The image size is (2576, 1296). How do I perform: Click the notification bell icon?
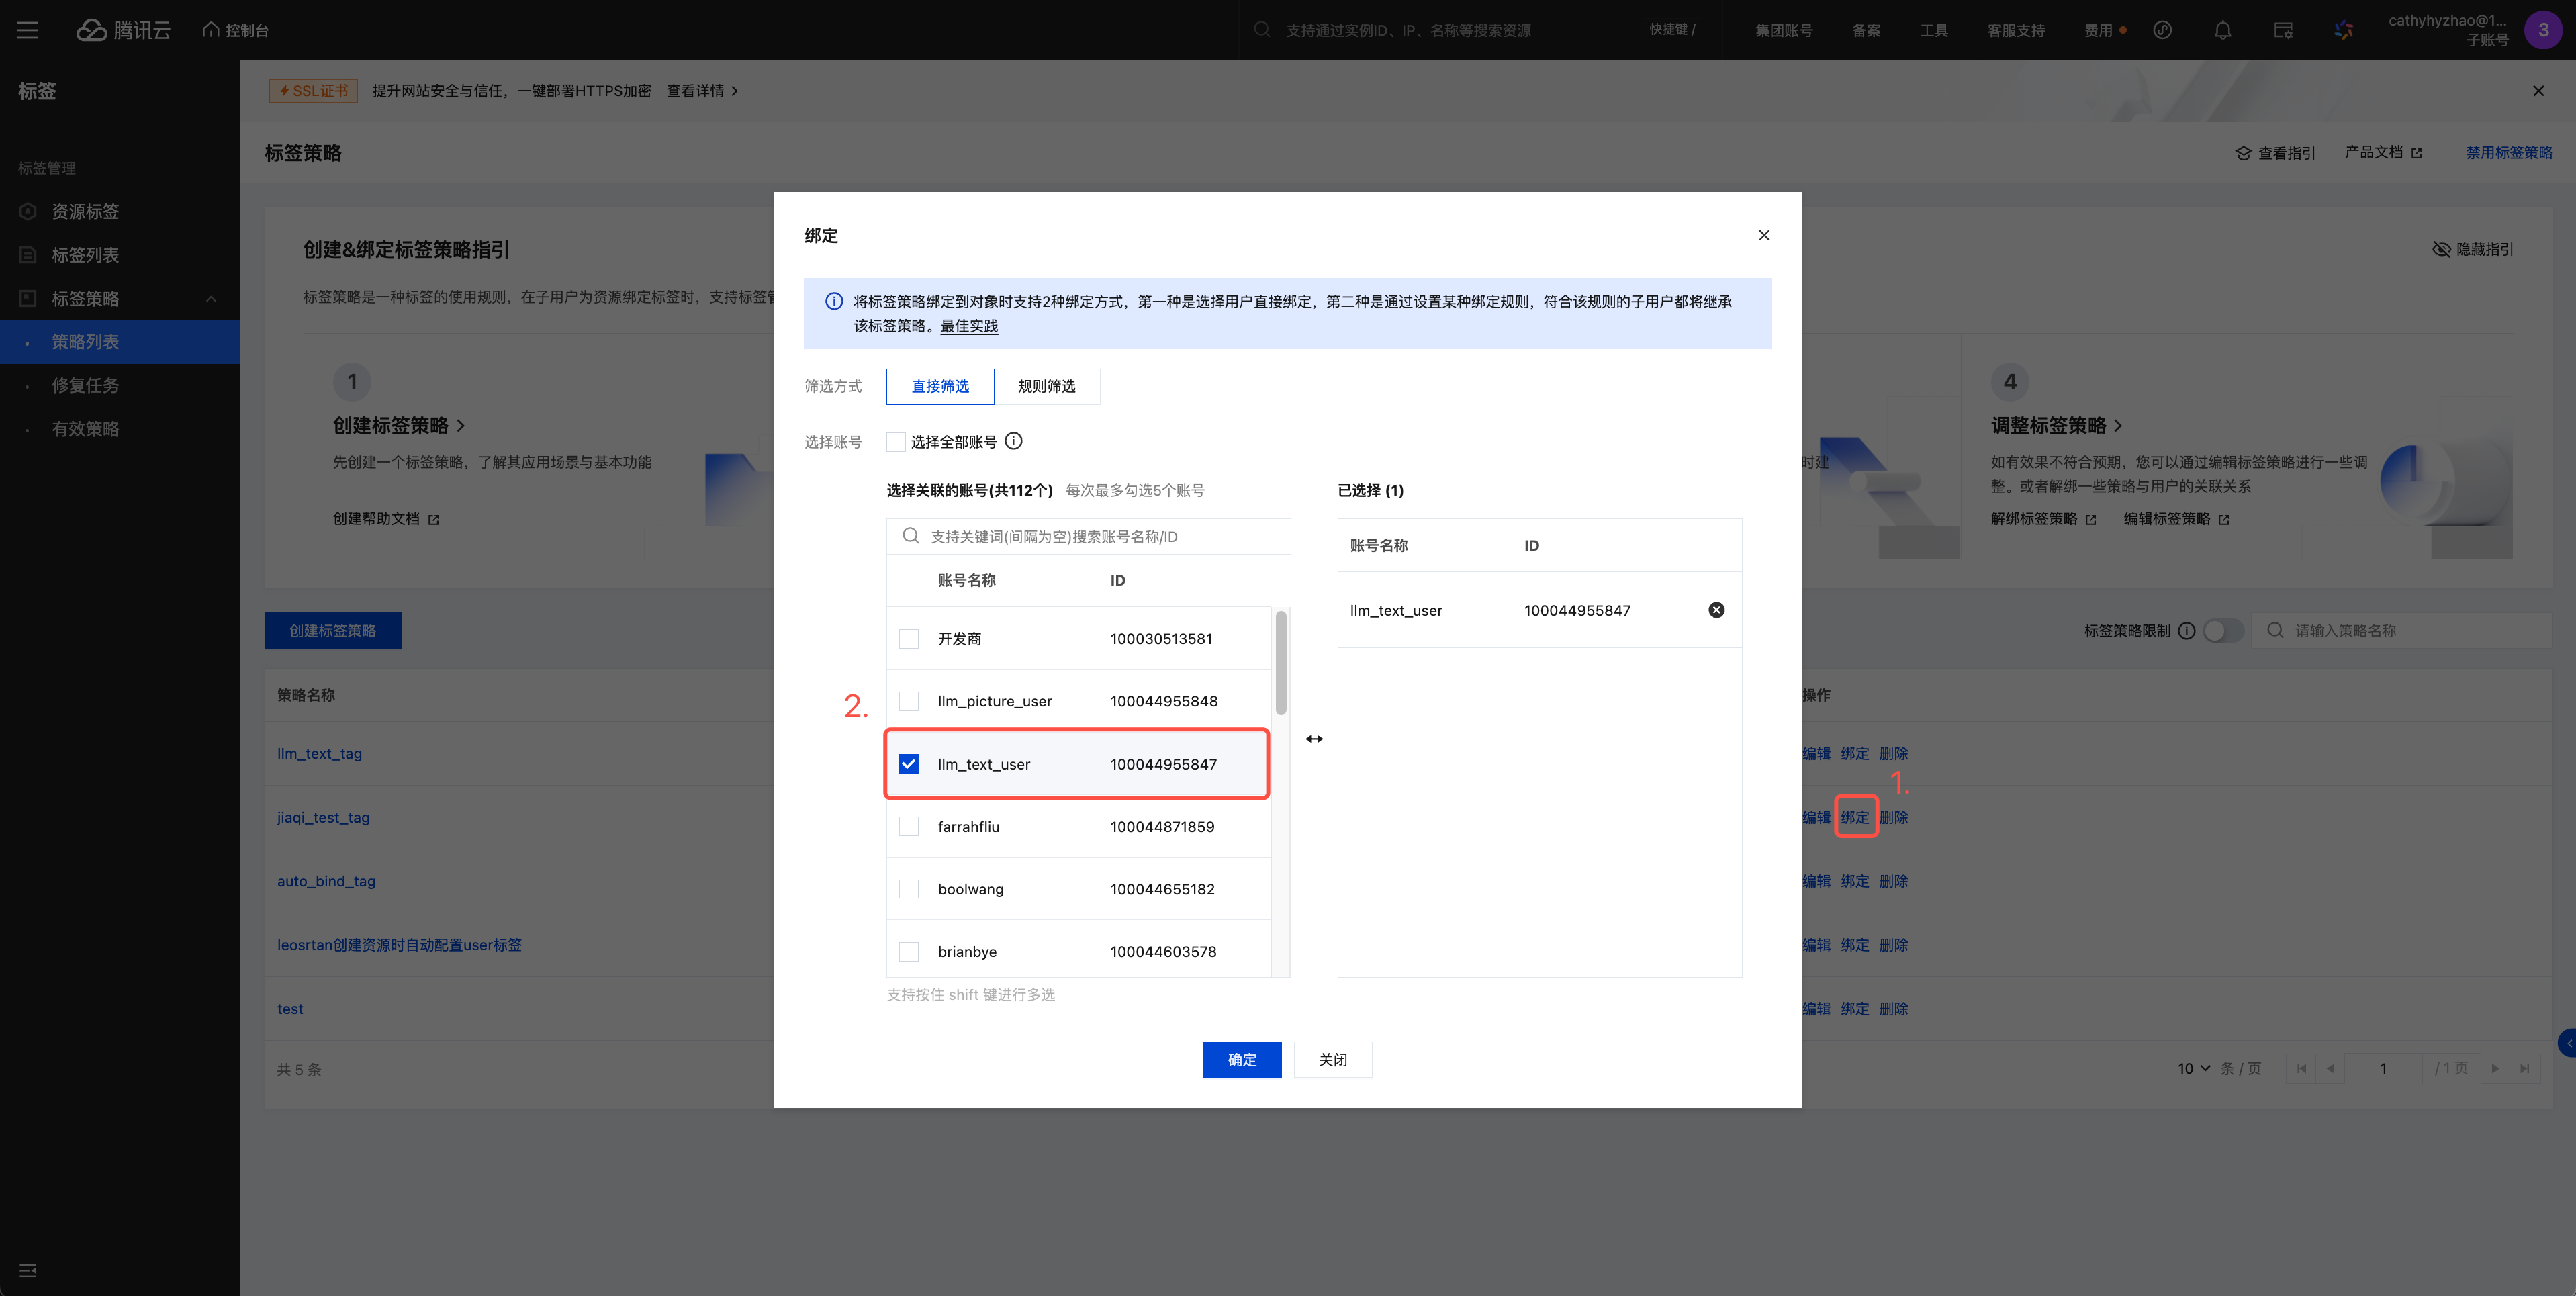pos(2222,30)
